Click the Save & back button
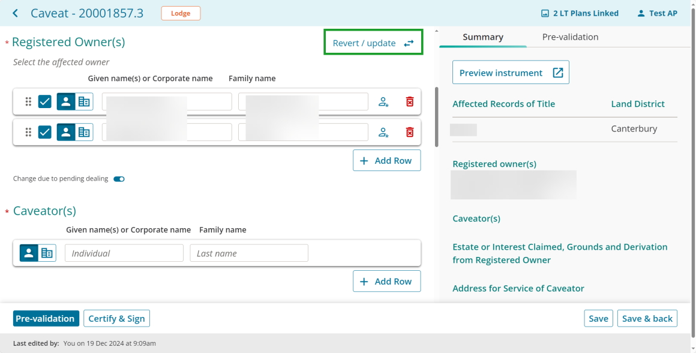Screen dimensions: 696x353 tap(647, 318)
